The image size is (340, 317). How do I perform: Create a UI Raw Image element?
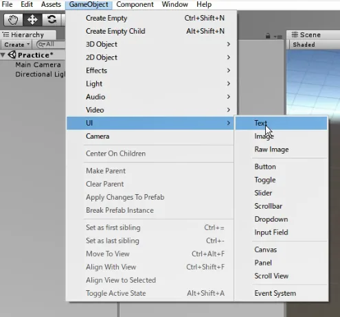[x=281, y=150]
